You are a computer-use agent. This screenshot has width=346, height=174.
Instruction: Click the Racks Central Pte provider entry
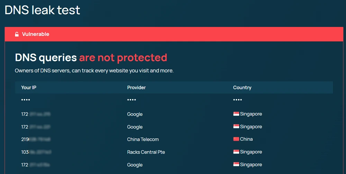click(x=146, y=152)
